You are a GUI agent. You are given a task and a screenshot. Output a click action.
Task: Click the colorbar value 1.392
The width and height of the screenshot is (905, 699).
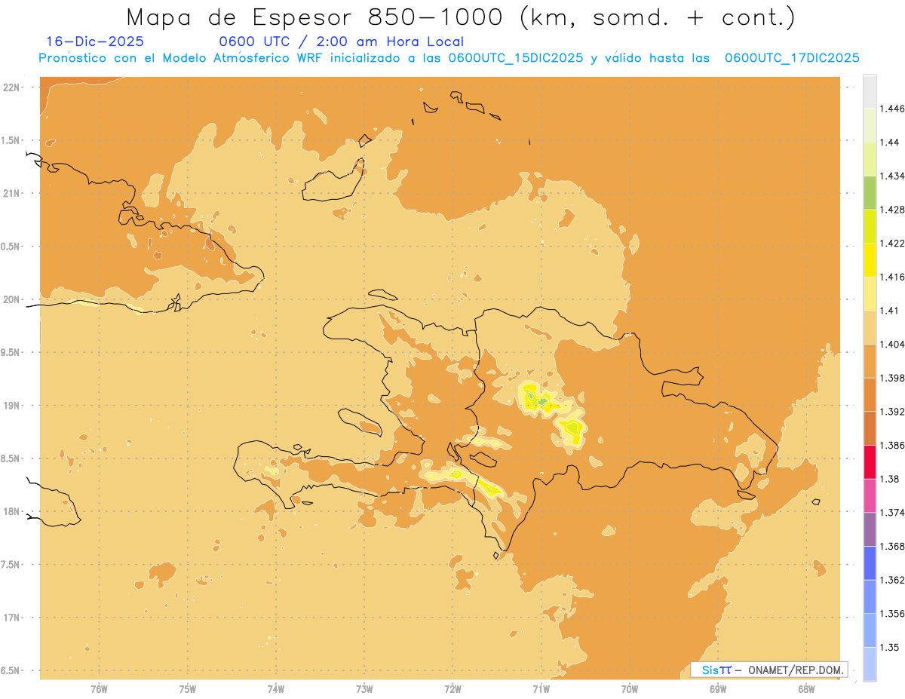coord(892,412)
